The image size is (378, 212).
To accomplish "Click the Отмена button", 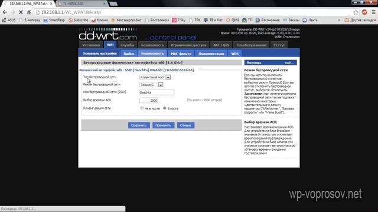I will [185, 125].
